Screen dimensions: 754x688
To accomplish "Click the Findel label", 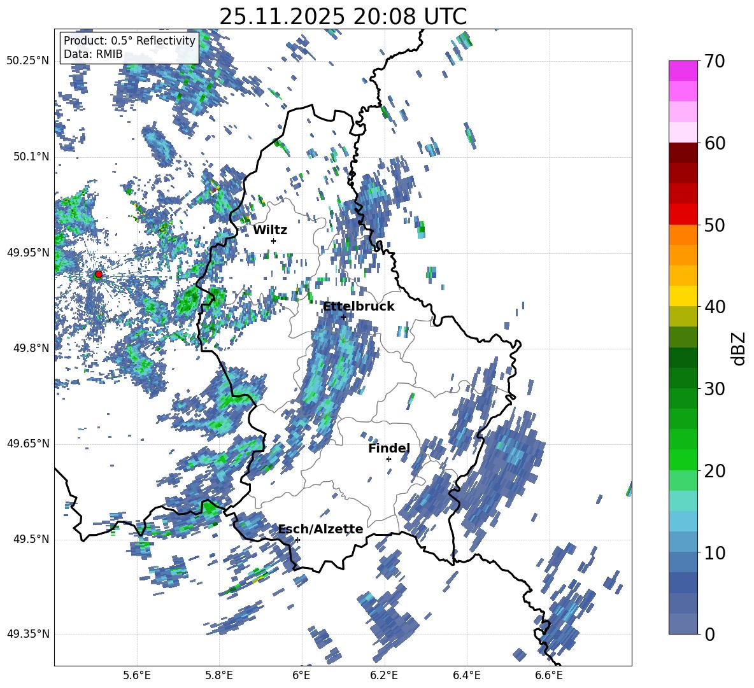I will (389, 448).
